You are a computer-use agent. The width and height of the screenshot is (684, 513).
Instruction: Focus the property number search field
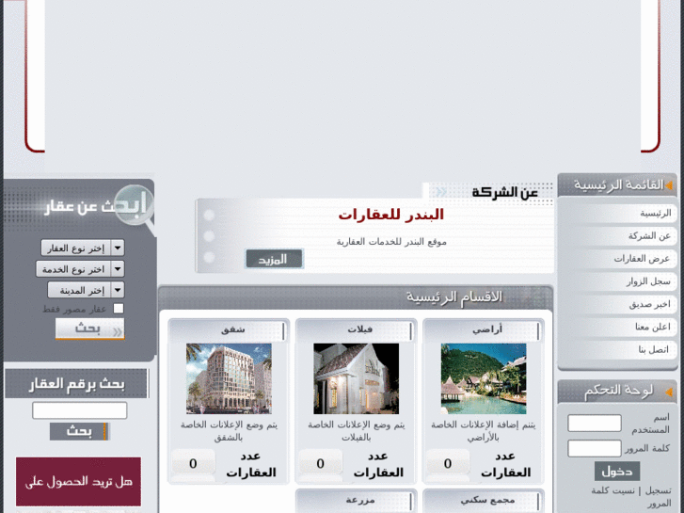click(x=79, y=410)
